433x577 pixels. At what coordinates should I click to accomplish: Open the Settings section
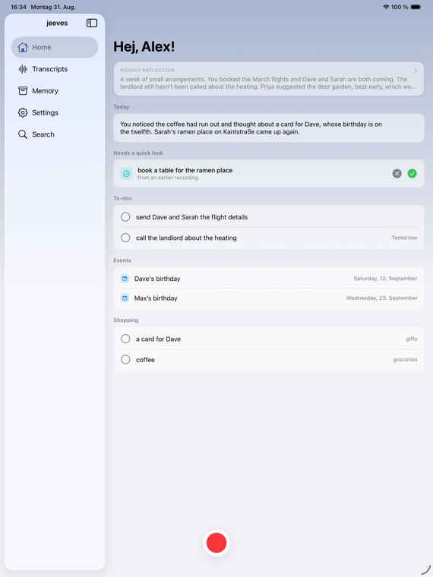(x=55, y=112)
